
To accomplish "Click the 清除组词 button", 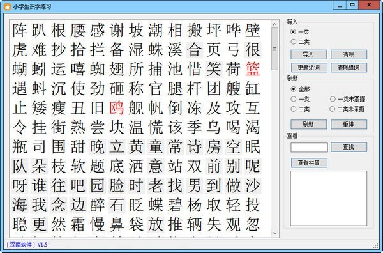I will [x=349, y=68].
